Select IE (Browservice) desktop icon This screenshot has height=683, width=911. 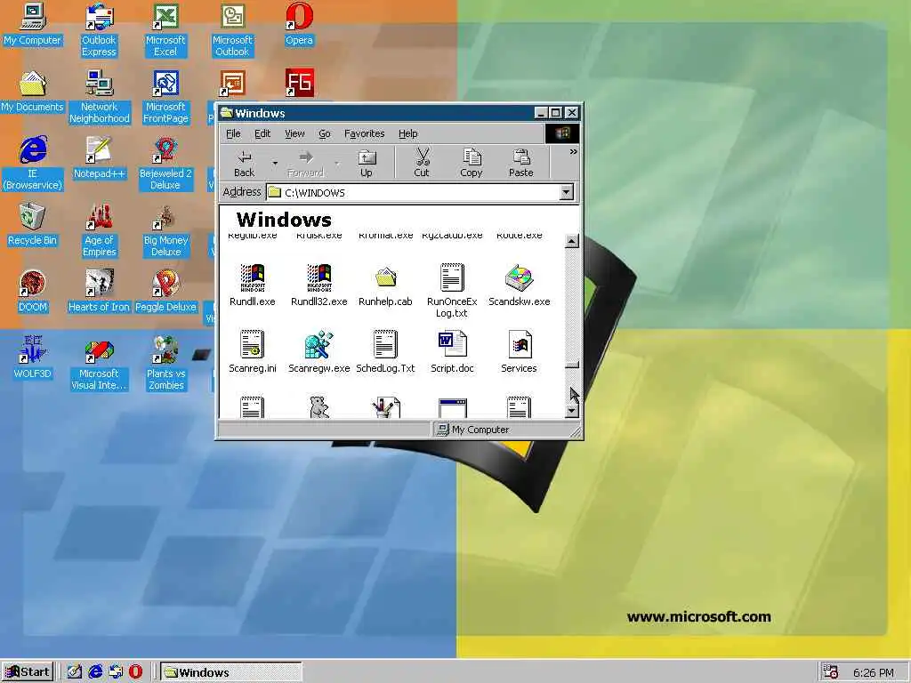(x=33, y=164)
